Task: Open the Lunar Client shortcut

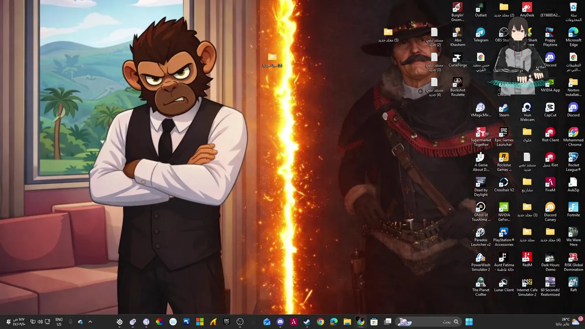Action: click(x=504, y=285)
